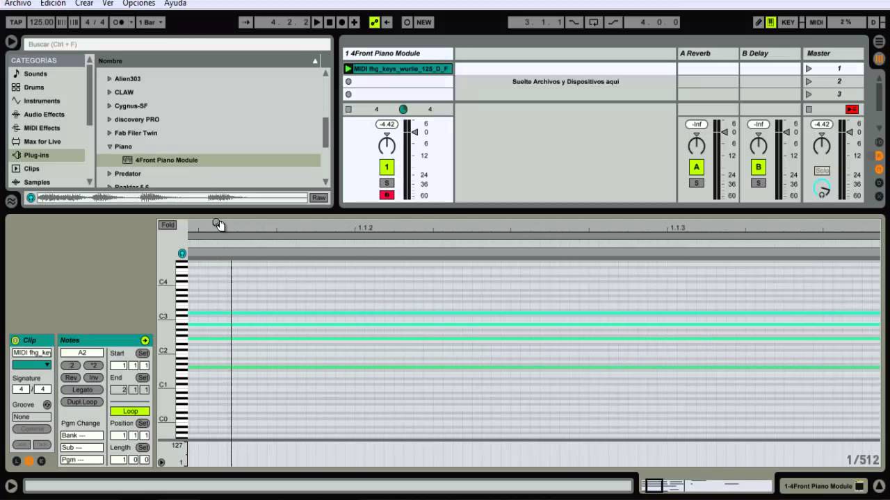Toggle the A Reverb return activator
The image size is (890, 500).
(696, 167)
